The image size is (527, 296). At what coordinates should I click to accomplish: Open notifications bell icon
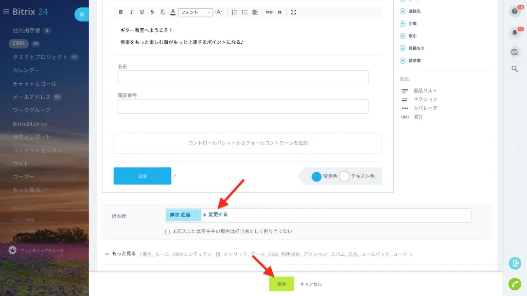click(515, 32)
